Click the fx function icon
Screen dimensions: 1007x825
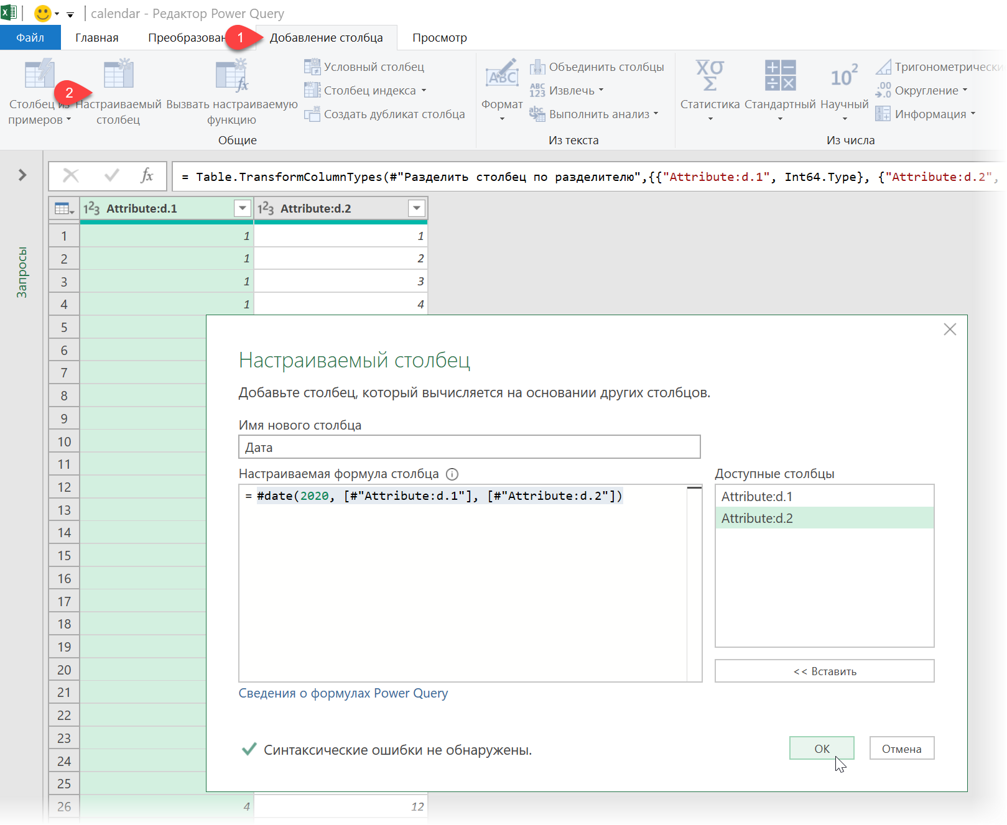[147, 176]
